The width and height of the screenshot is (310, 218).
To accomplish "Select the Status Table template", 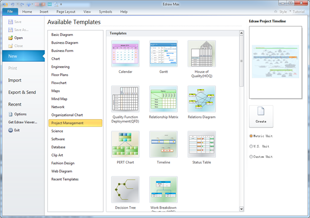I will point(202,144).
